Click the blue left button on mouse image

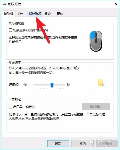tap(92, 35)
